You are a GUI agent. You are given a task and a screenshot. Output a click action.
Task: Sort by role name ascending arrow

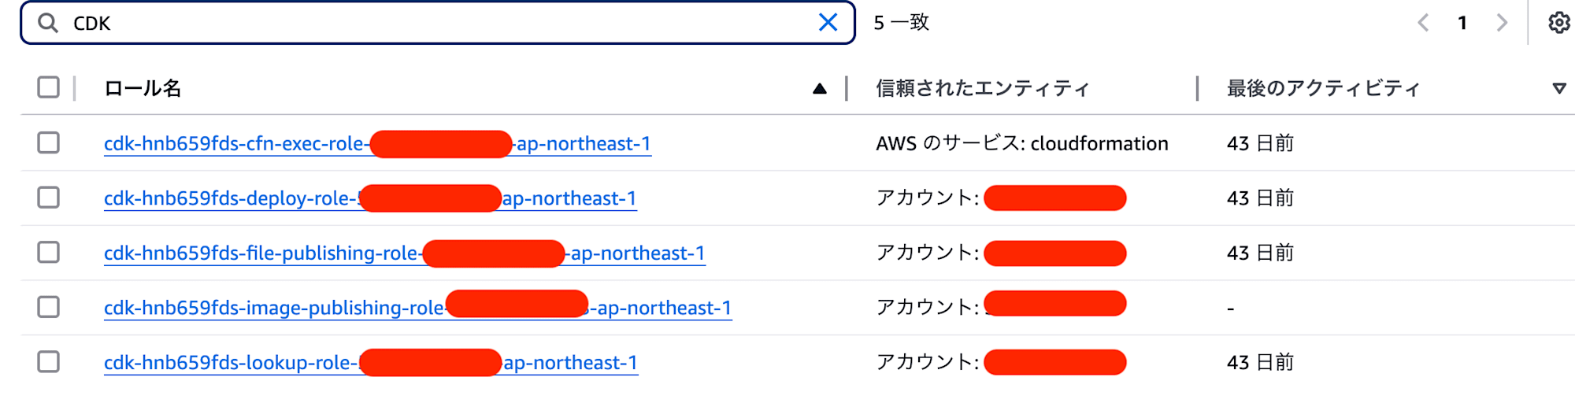pyautogui.click(x=820, y=89)
